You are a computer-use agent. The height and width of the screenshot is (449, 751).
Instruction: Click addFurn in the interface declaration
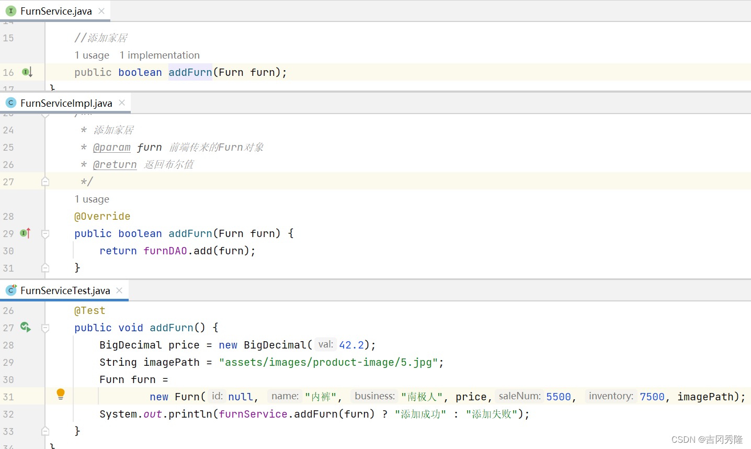(190, 72)
